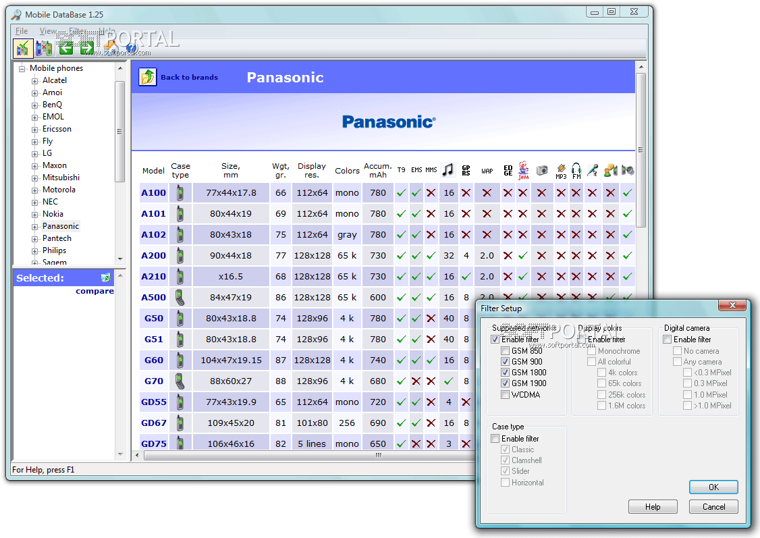Click the microphone voice recorder column icon
The width and height of the screenshot is (760, 538).
pos(593,170)
